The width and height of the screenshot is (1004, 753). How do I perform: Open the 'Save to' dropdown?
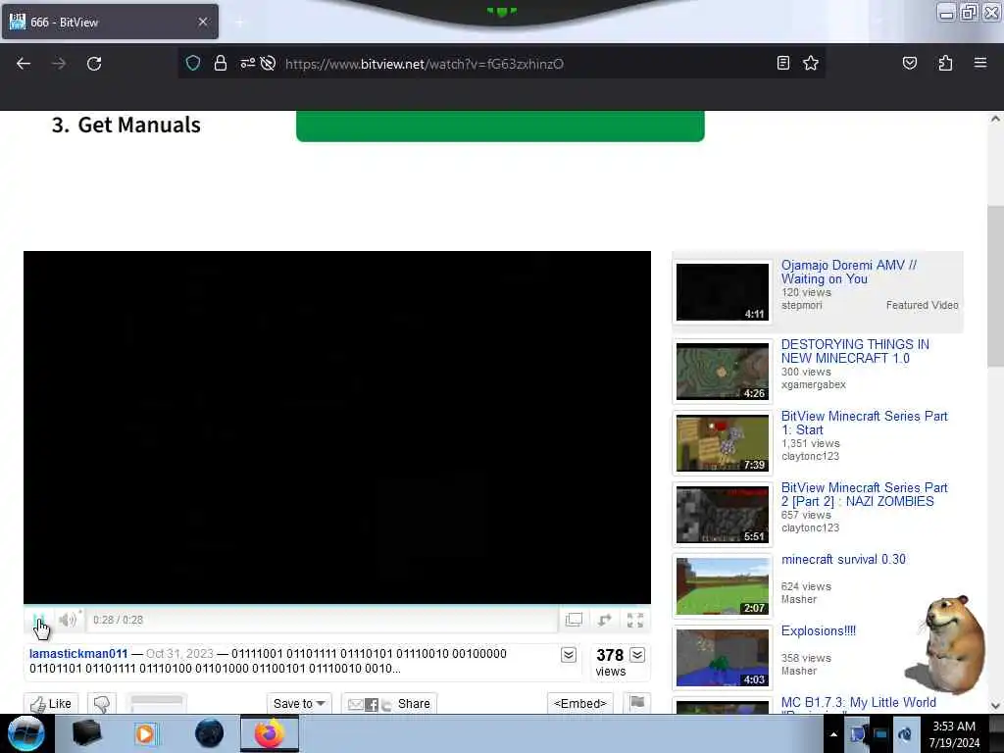point(299,704)
